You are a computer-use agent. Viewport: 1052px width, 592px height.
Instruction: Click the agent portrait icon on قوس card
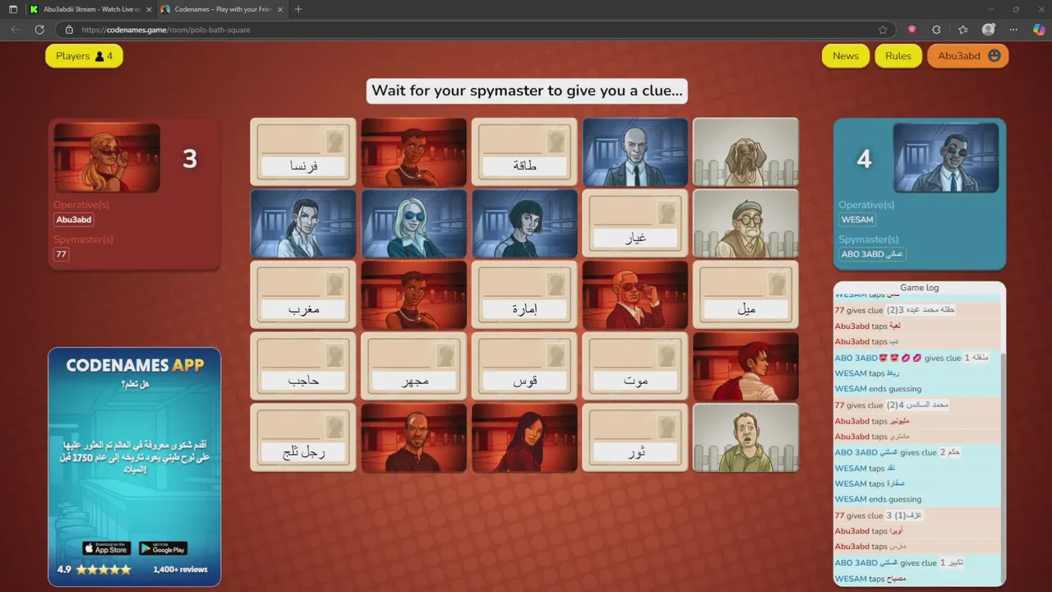556,356
